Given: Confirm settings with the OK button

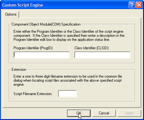Looking at the screenshot, I should [79, 113].
